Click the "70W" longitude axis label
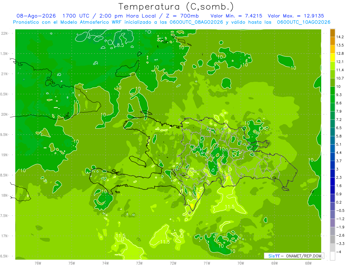 coord(241,263)
